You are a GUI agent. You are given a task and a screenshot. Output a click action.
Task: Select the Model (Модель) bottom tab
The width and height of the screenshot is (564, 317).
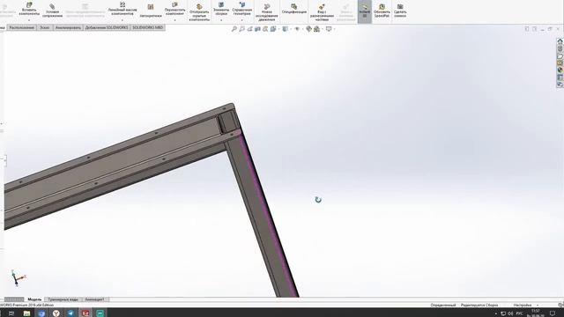[x=34, y=299]
